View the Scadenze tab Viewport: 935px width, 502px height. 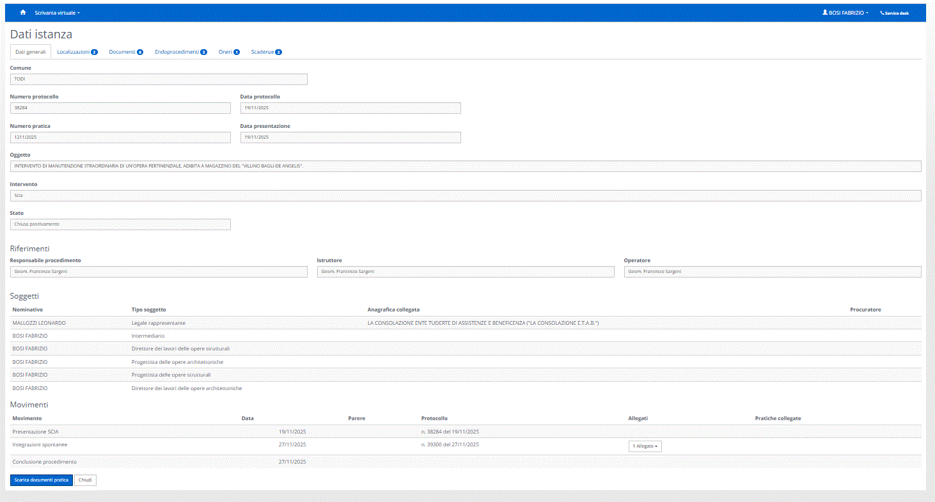point(266,52)
